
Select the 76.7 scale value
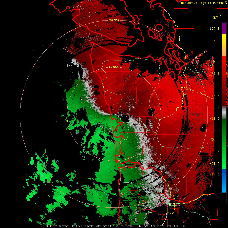[x=216, y=51]
